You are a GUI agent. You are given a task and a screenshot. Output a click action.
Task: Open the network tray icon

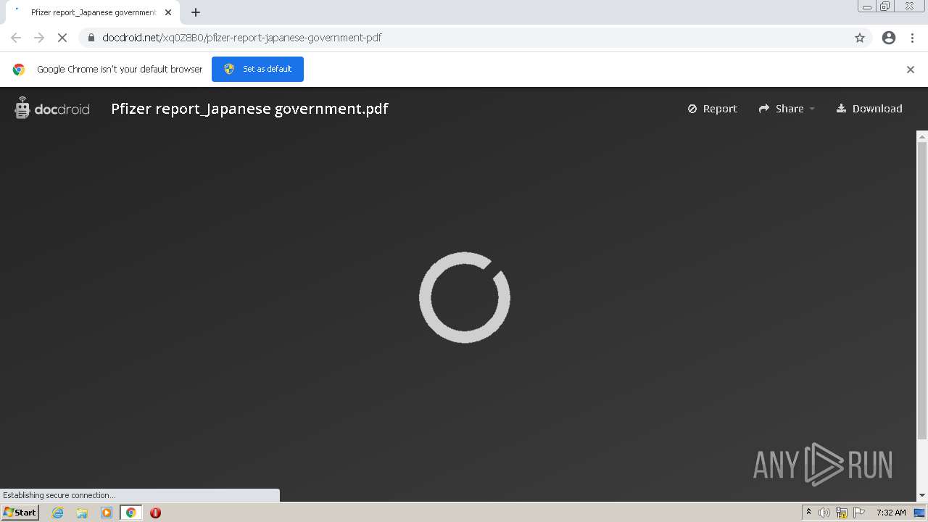(842, 513)
